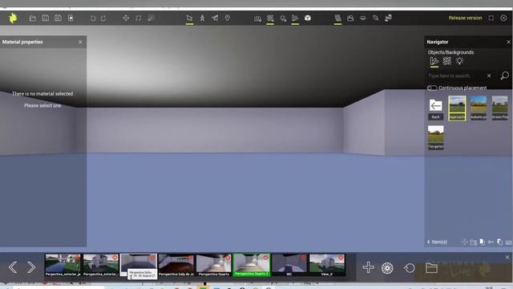
Task: Click the second floppy Save As icon
Action: click(59, 18)
